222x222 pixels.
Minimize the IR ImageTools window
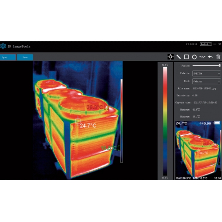215,44
